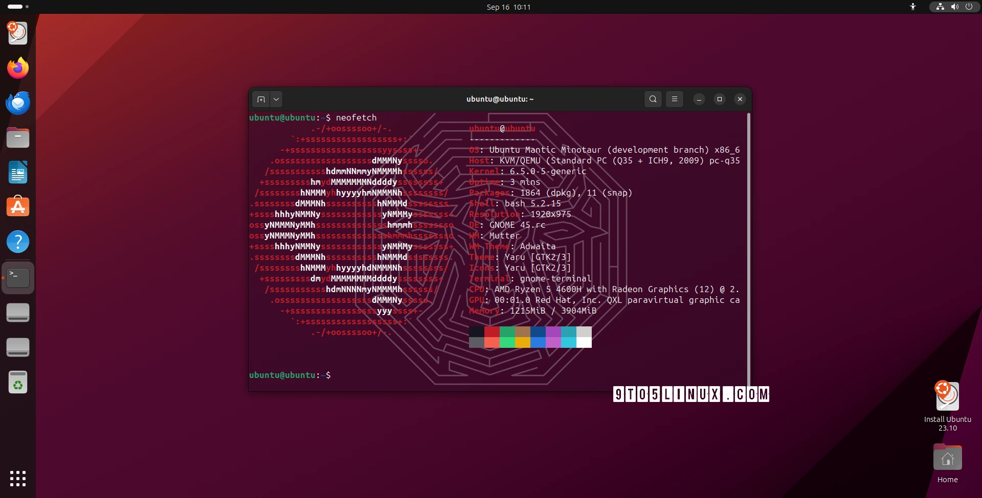The width and height of the screenshot is (982, 498).
Task: Toggle the Show Apps grid button
Action: click(18, 479)
